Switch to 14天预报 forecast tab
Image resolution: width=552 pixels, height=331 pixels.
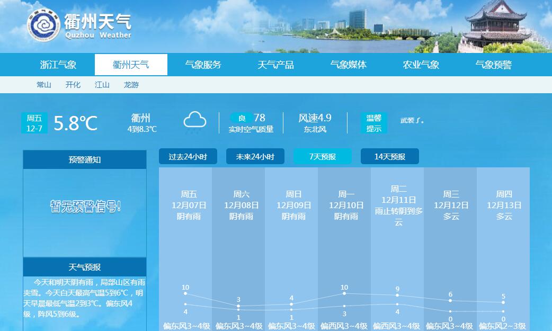[389, 156]
